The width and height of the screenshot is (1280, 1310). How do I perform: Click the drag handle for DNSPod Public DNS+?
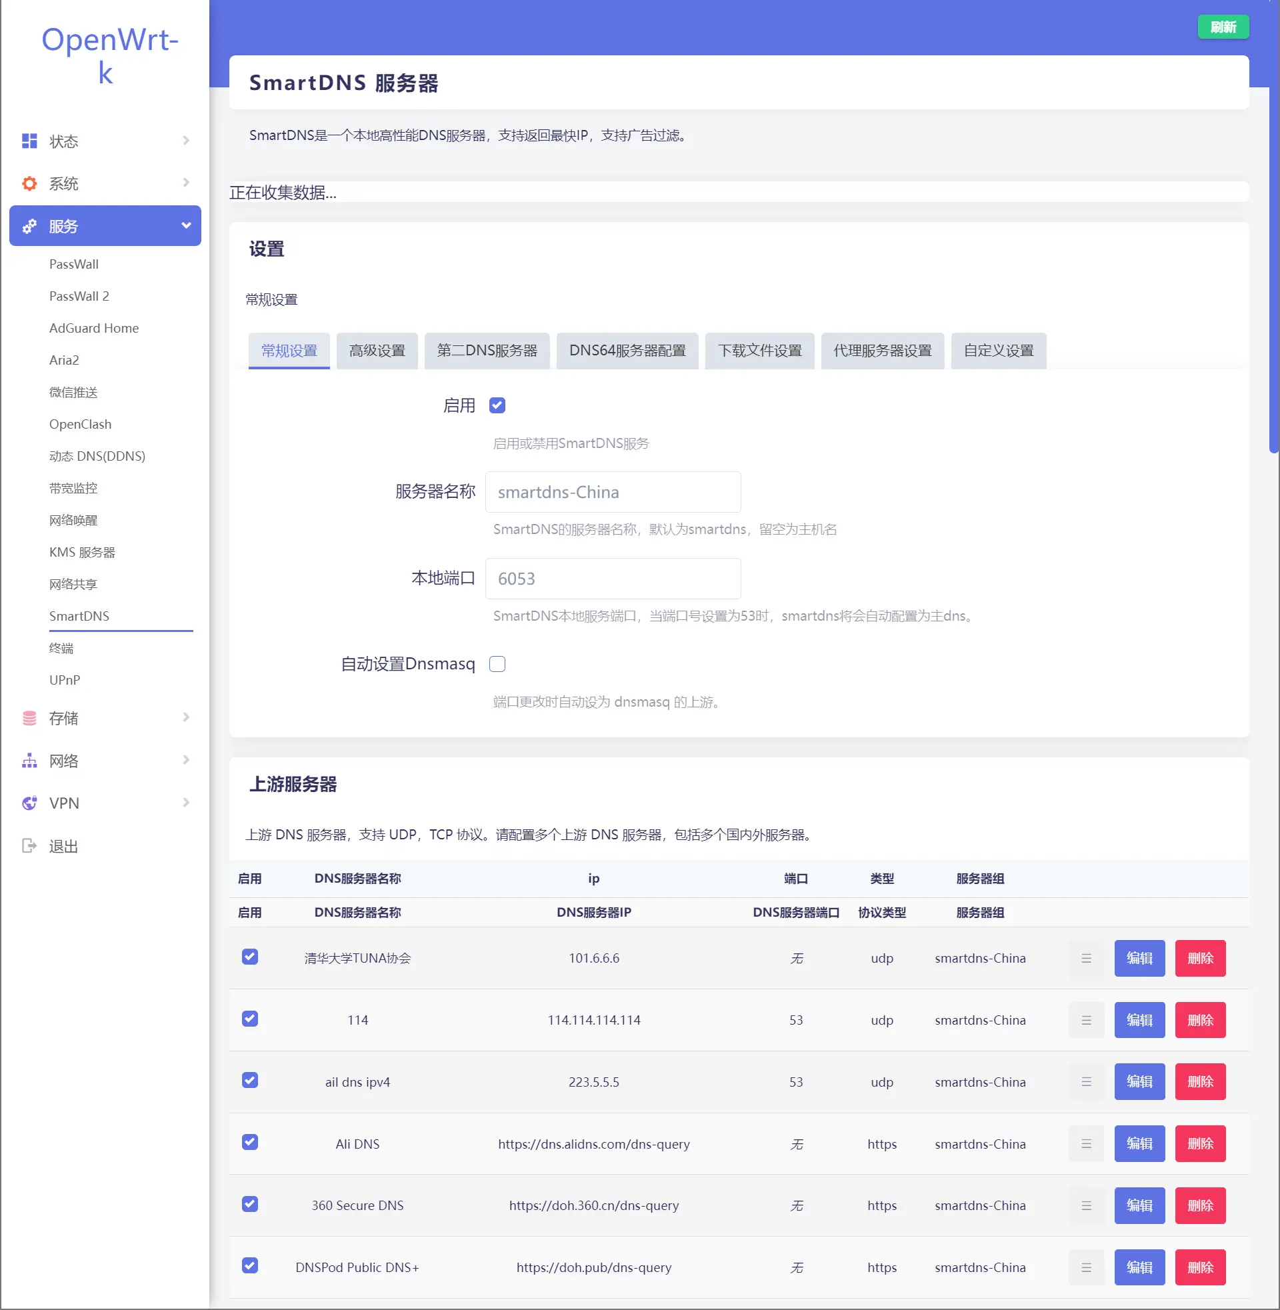tap(1087, 1267)
